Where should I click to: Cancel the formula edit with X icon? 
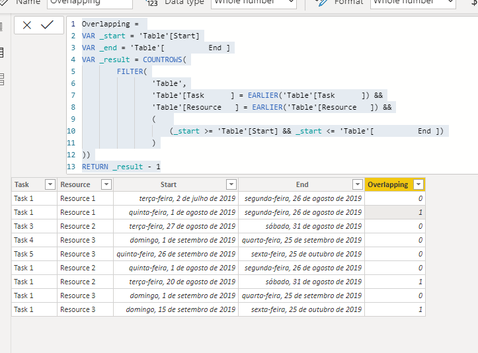click(27, 25)
